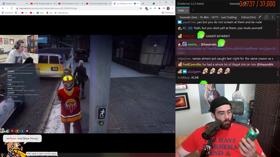Select the xQc Malding clip tab

(126, 3)
